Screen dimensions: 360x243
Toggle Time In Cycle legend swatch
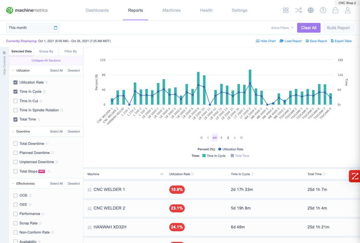[x=204, y=156]
